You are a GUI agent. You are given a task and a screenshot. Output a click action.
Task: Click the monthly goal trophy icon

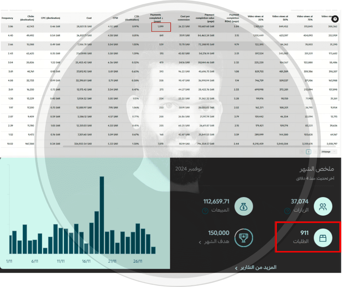pyautogui.click(x=244, y=238)
